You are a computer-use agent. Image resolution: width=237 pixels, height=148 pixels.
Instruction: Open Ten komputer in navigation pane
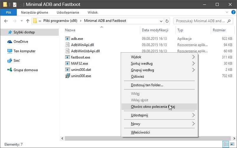point(24,51)
